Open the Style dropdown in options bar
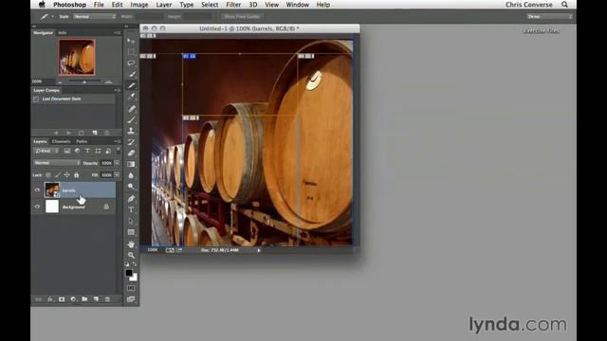This screenshot has width=607, height=341. (95, 17)
